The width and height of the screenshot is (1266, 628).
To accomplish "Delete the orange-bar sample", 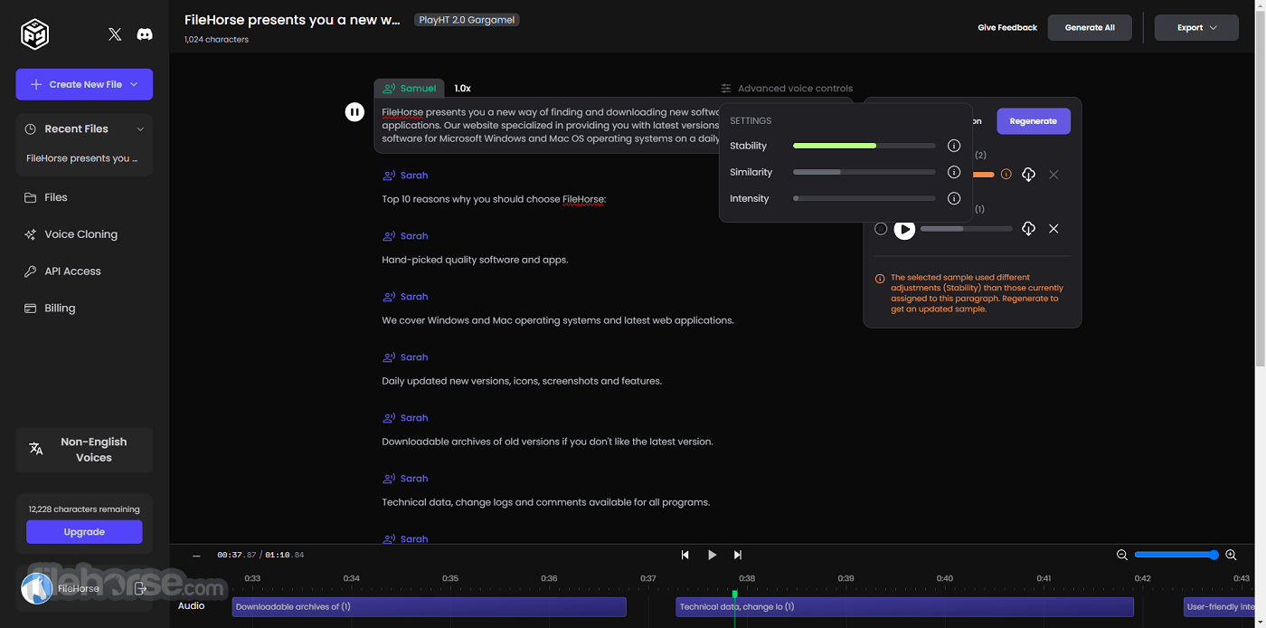I will 1053,175.
